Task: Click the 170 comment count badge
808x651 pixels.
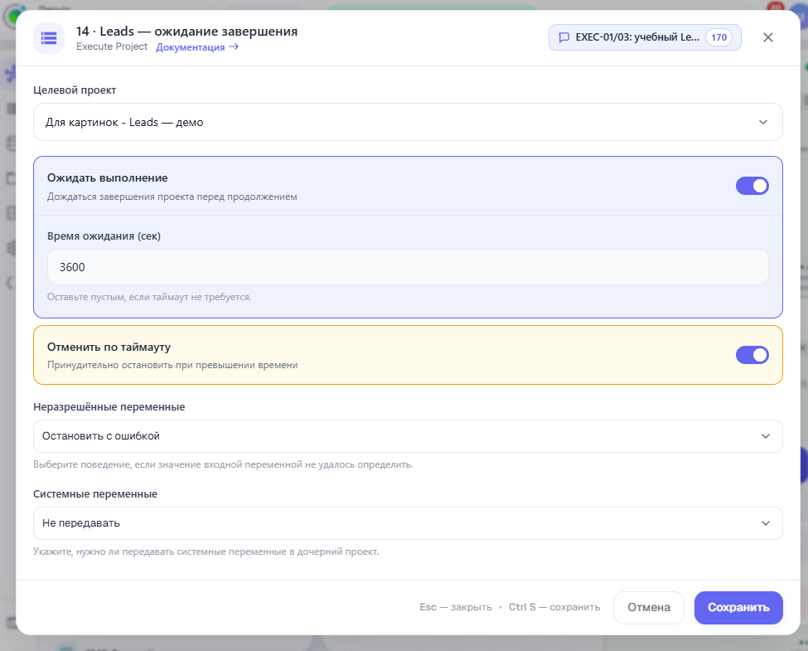Action: click(x=718, y=37)
